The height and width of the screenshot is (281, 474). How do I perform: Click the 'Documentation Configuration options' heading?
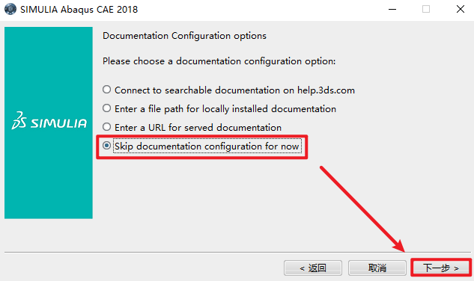coord(184,36)
